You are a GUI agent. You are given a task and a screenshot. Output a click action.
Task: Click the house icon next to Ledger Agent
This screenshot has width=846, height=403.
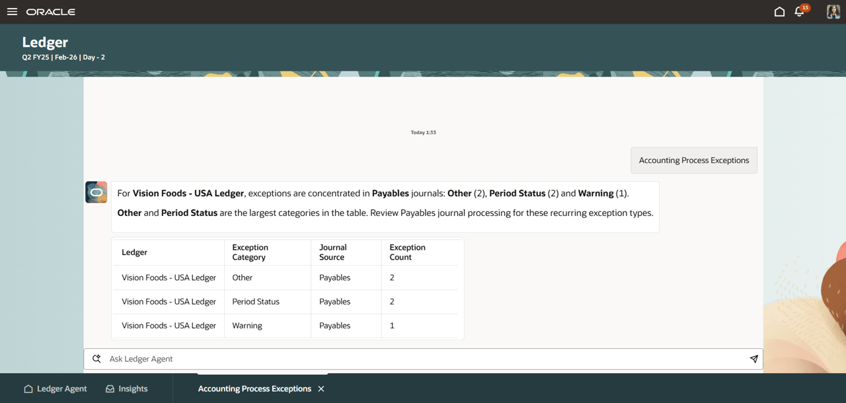26,388
